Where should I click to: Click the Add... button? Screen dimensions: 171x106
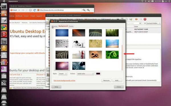coord(117,80)
